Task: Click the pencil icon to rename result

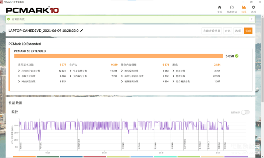Action: coord(82,31)
